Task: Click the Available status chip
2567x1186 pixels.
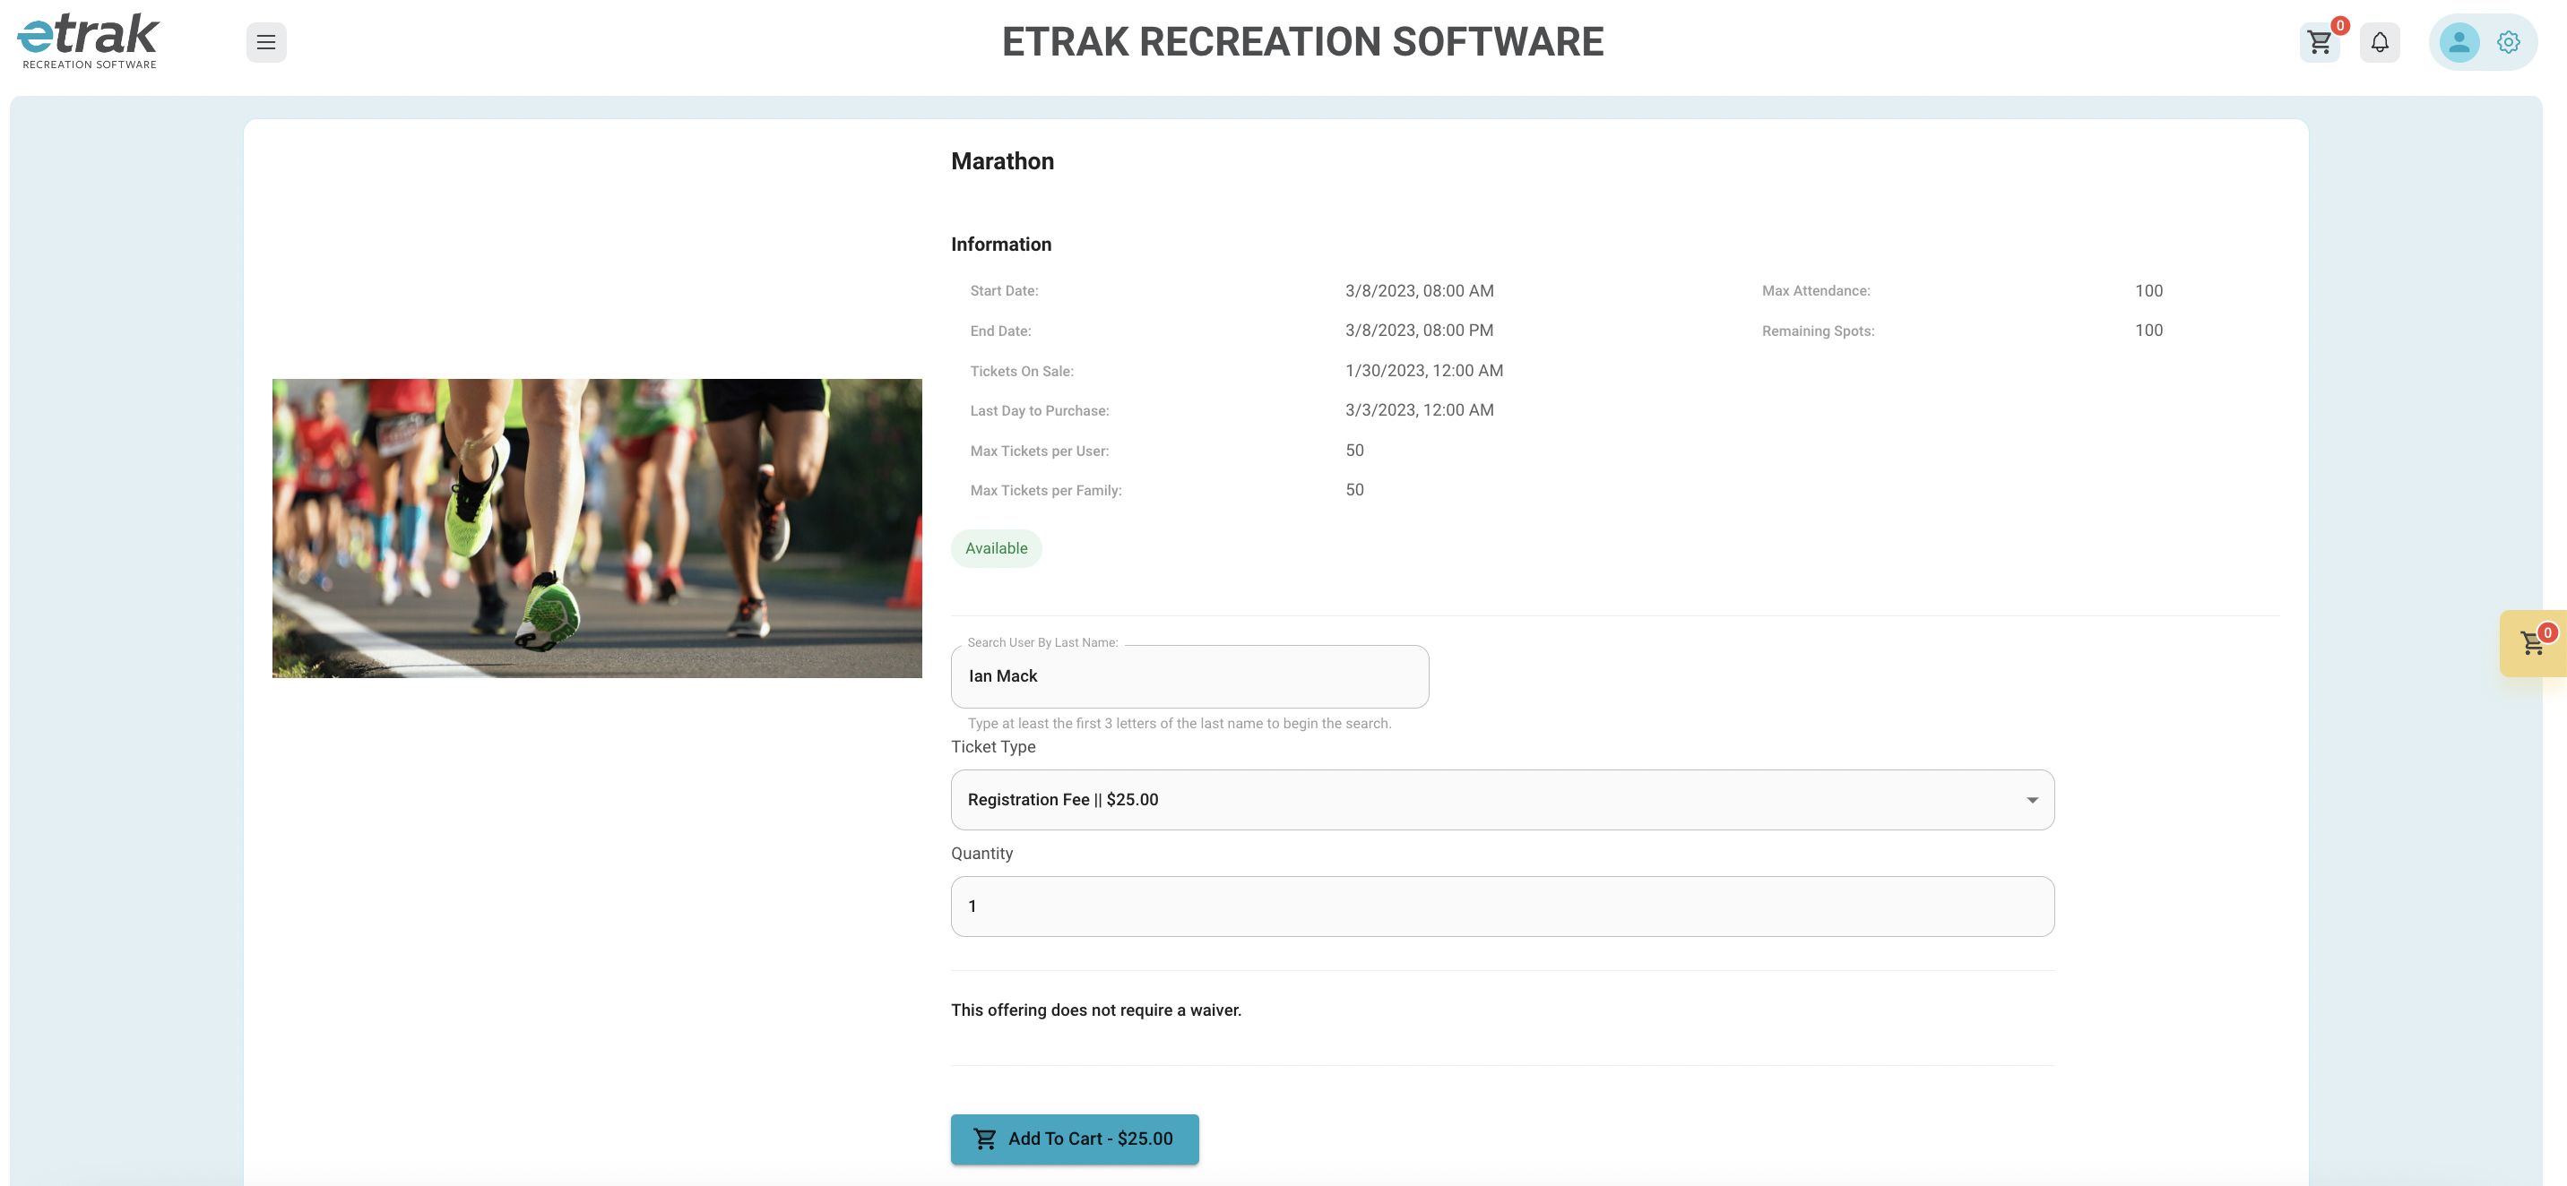Action: point(996,549)
